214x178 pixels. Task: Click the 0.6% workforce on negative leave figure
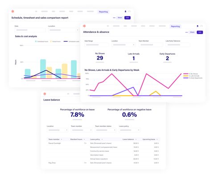pyautogui.click(x=129, y=115)
